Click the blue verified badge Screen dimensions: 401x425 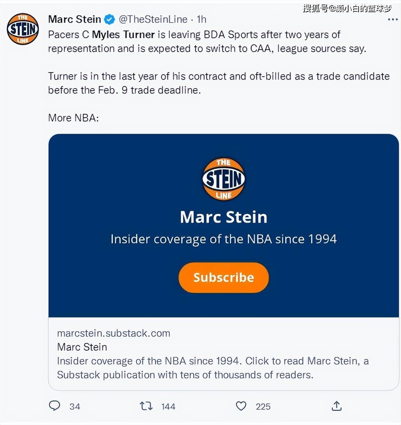110,19
